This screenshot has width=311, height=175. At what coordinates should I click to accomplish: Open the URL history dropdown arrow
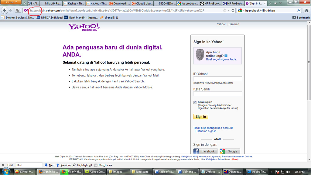pos(229,10)
